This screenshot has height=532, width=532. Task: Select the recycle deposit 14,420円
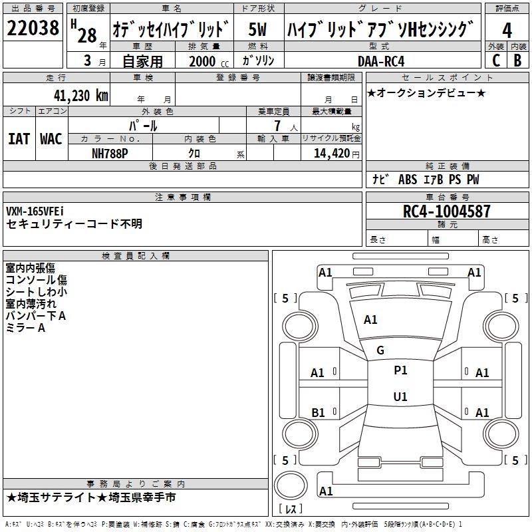[x=336, y=154]
